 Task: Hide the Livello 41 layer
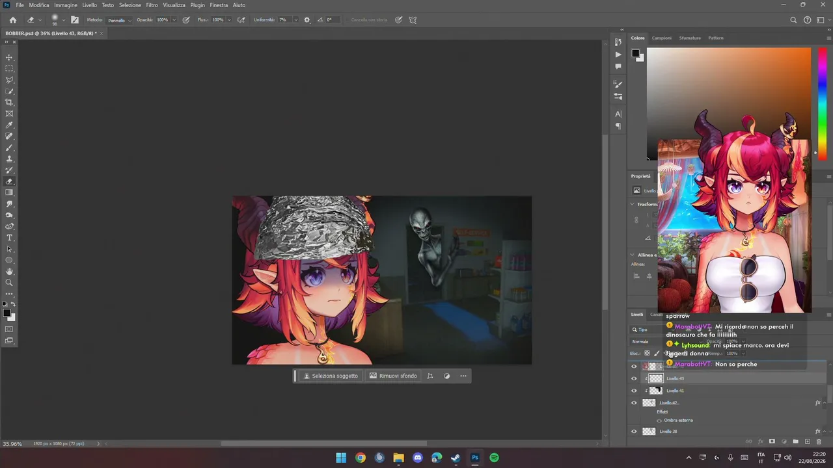click(x=635, y=391)
